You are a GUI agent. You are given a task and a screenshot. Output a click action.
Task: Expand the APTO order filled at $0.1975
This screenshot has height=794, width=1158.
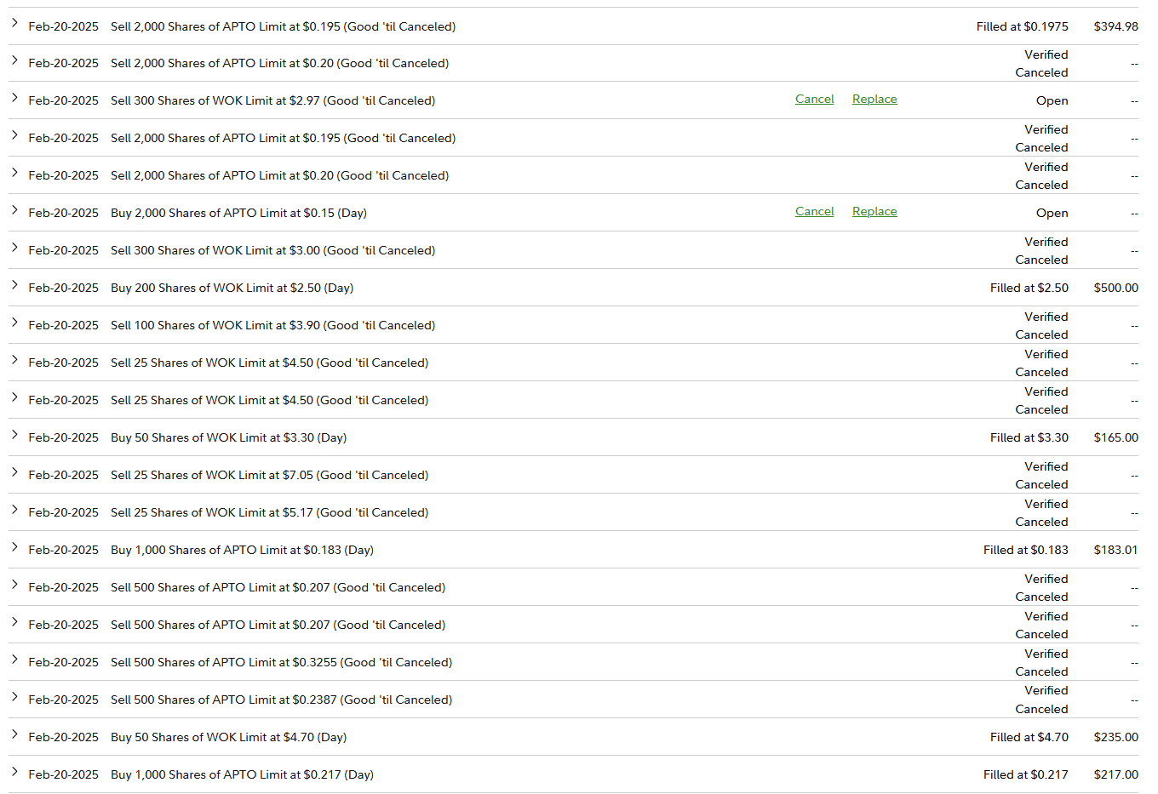pyautogui.click(x=14, y=24)
